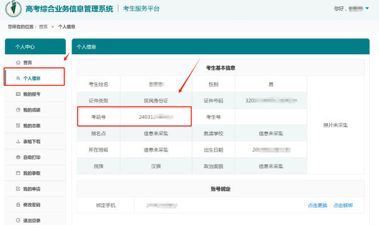Click the icon beside 我的录取
The height and width of the screenshot is (225, 379).
(x=18, y=173)
